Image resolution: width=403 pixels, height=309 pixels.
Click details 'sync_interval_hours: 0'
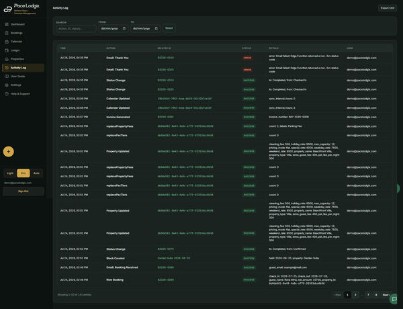pyautogui.click(x=282, y=99)
